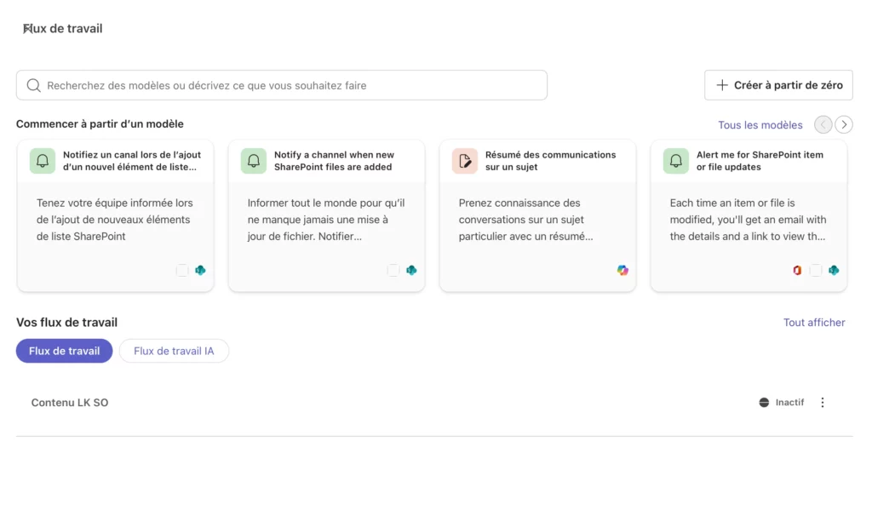Click the bell icon on the Notify a channel card

253,161
